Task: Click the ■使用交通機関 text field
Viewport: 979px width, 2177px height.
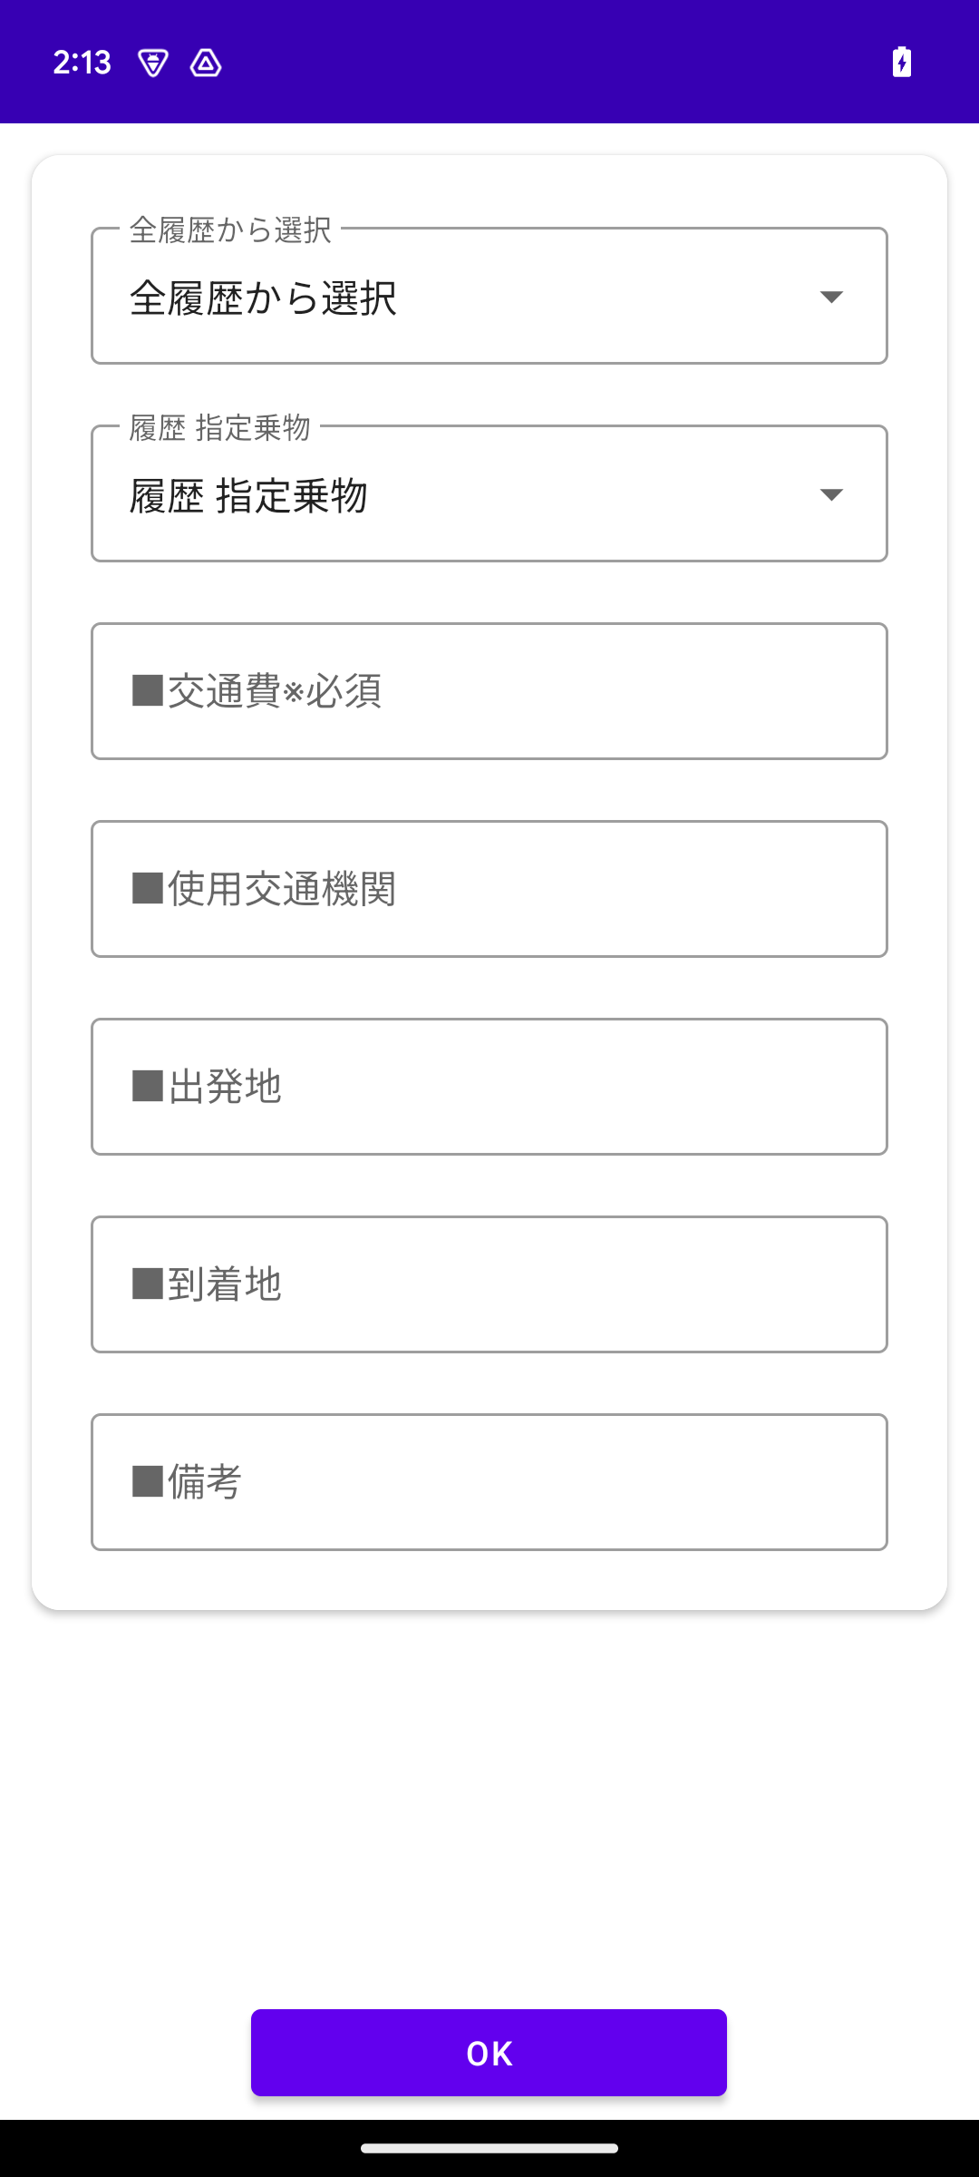Action: point(489,889)
